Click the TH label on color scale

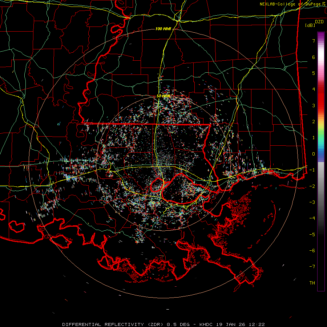pyautogui.click(x=312, y=283)
